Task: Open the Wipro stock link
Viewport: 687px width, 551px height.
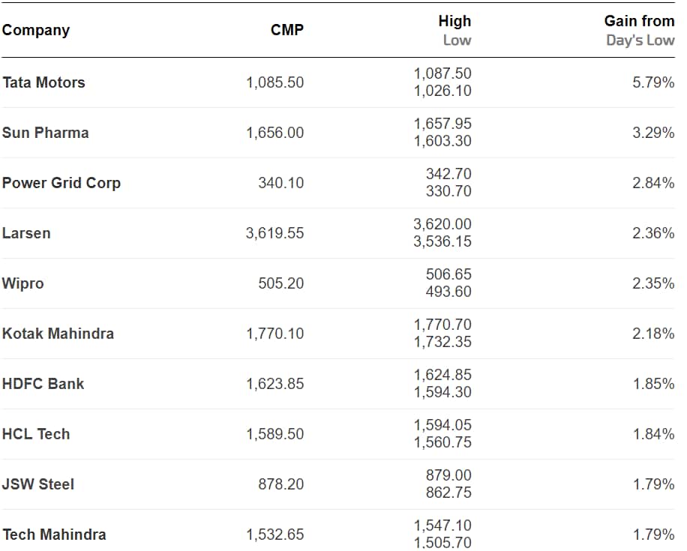Action: 22,283
